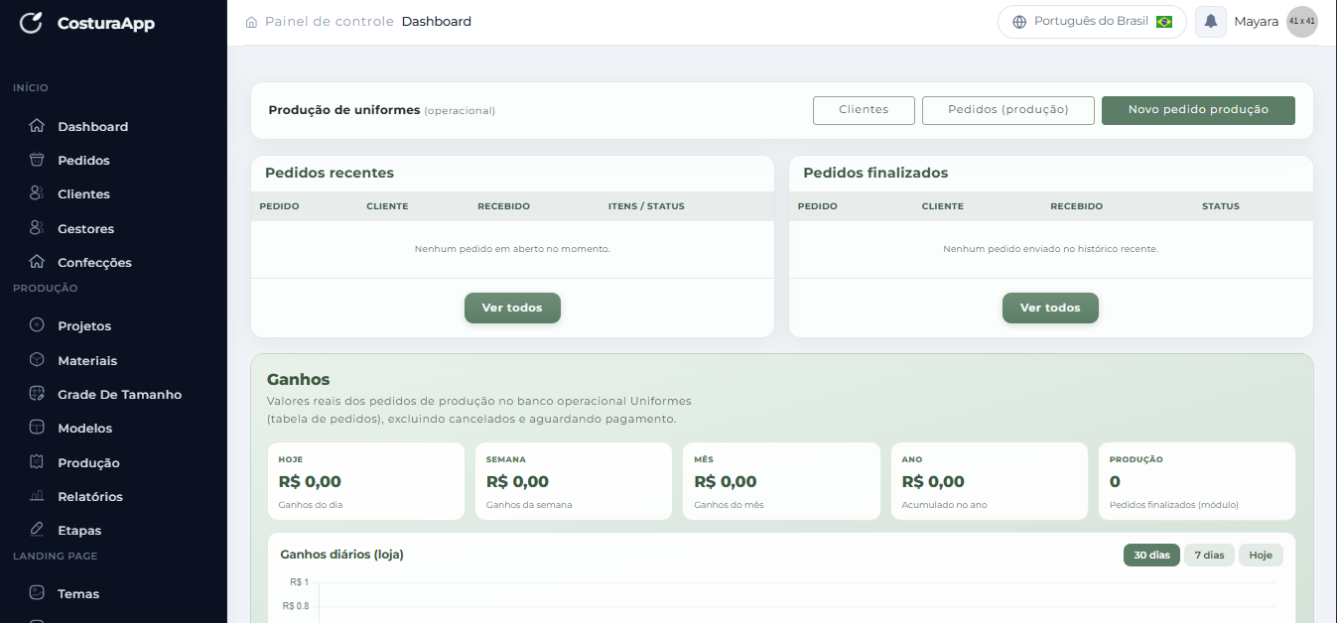Click the CosturaApp logo icon

tap(31, 22)
